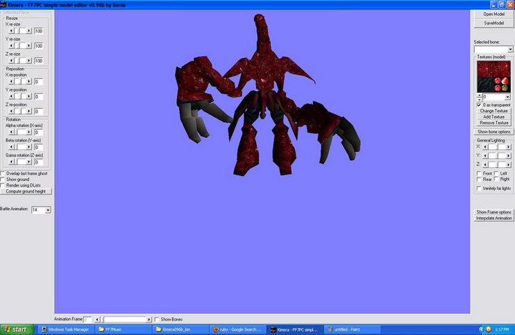This screenshot has height=335, width=515.
Task: Switch to FF7Music taskbar item
Action: 124,329
